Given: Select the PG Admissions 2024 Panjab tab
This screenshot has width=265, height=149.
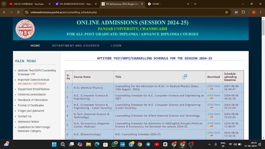Looking at the screenshot, I should [122, 4].
